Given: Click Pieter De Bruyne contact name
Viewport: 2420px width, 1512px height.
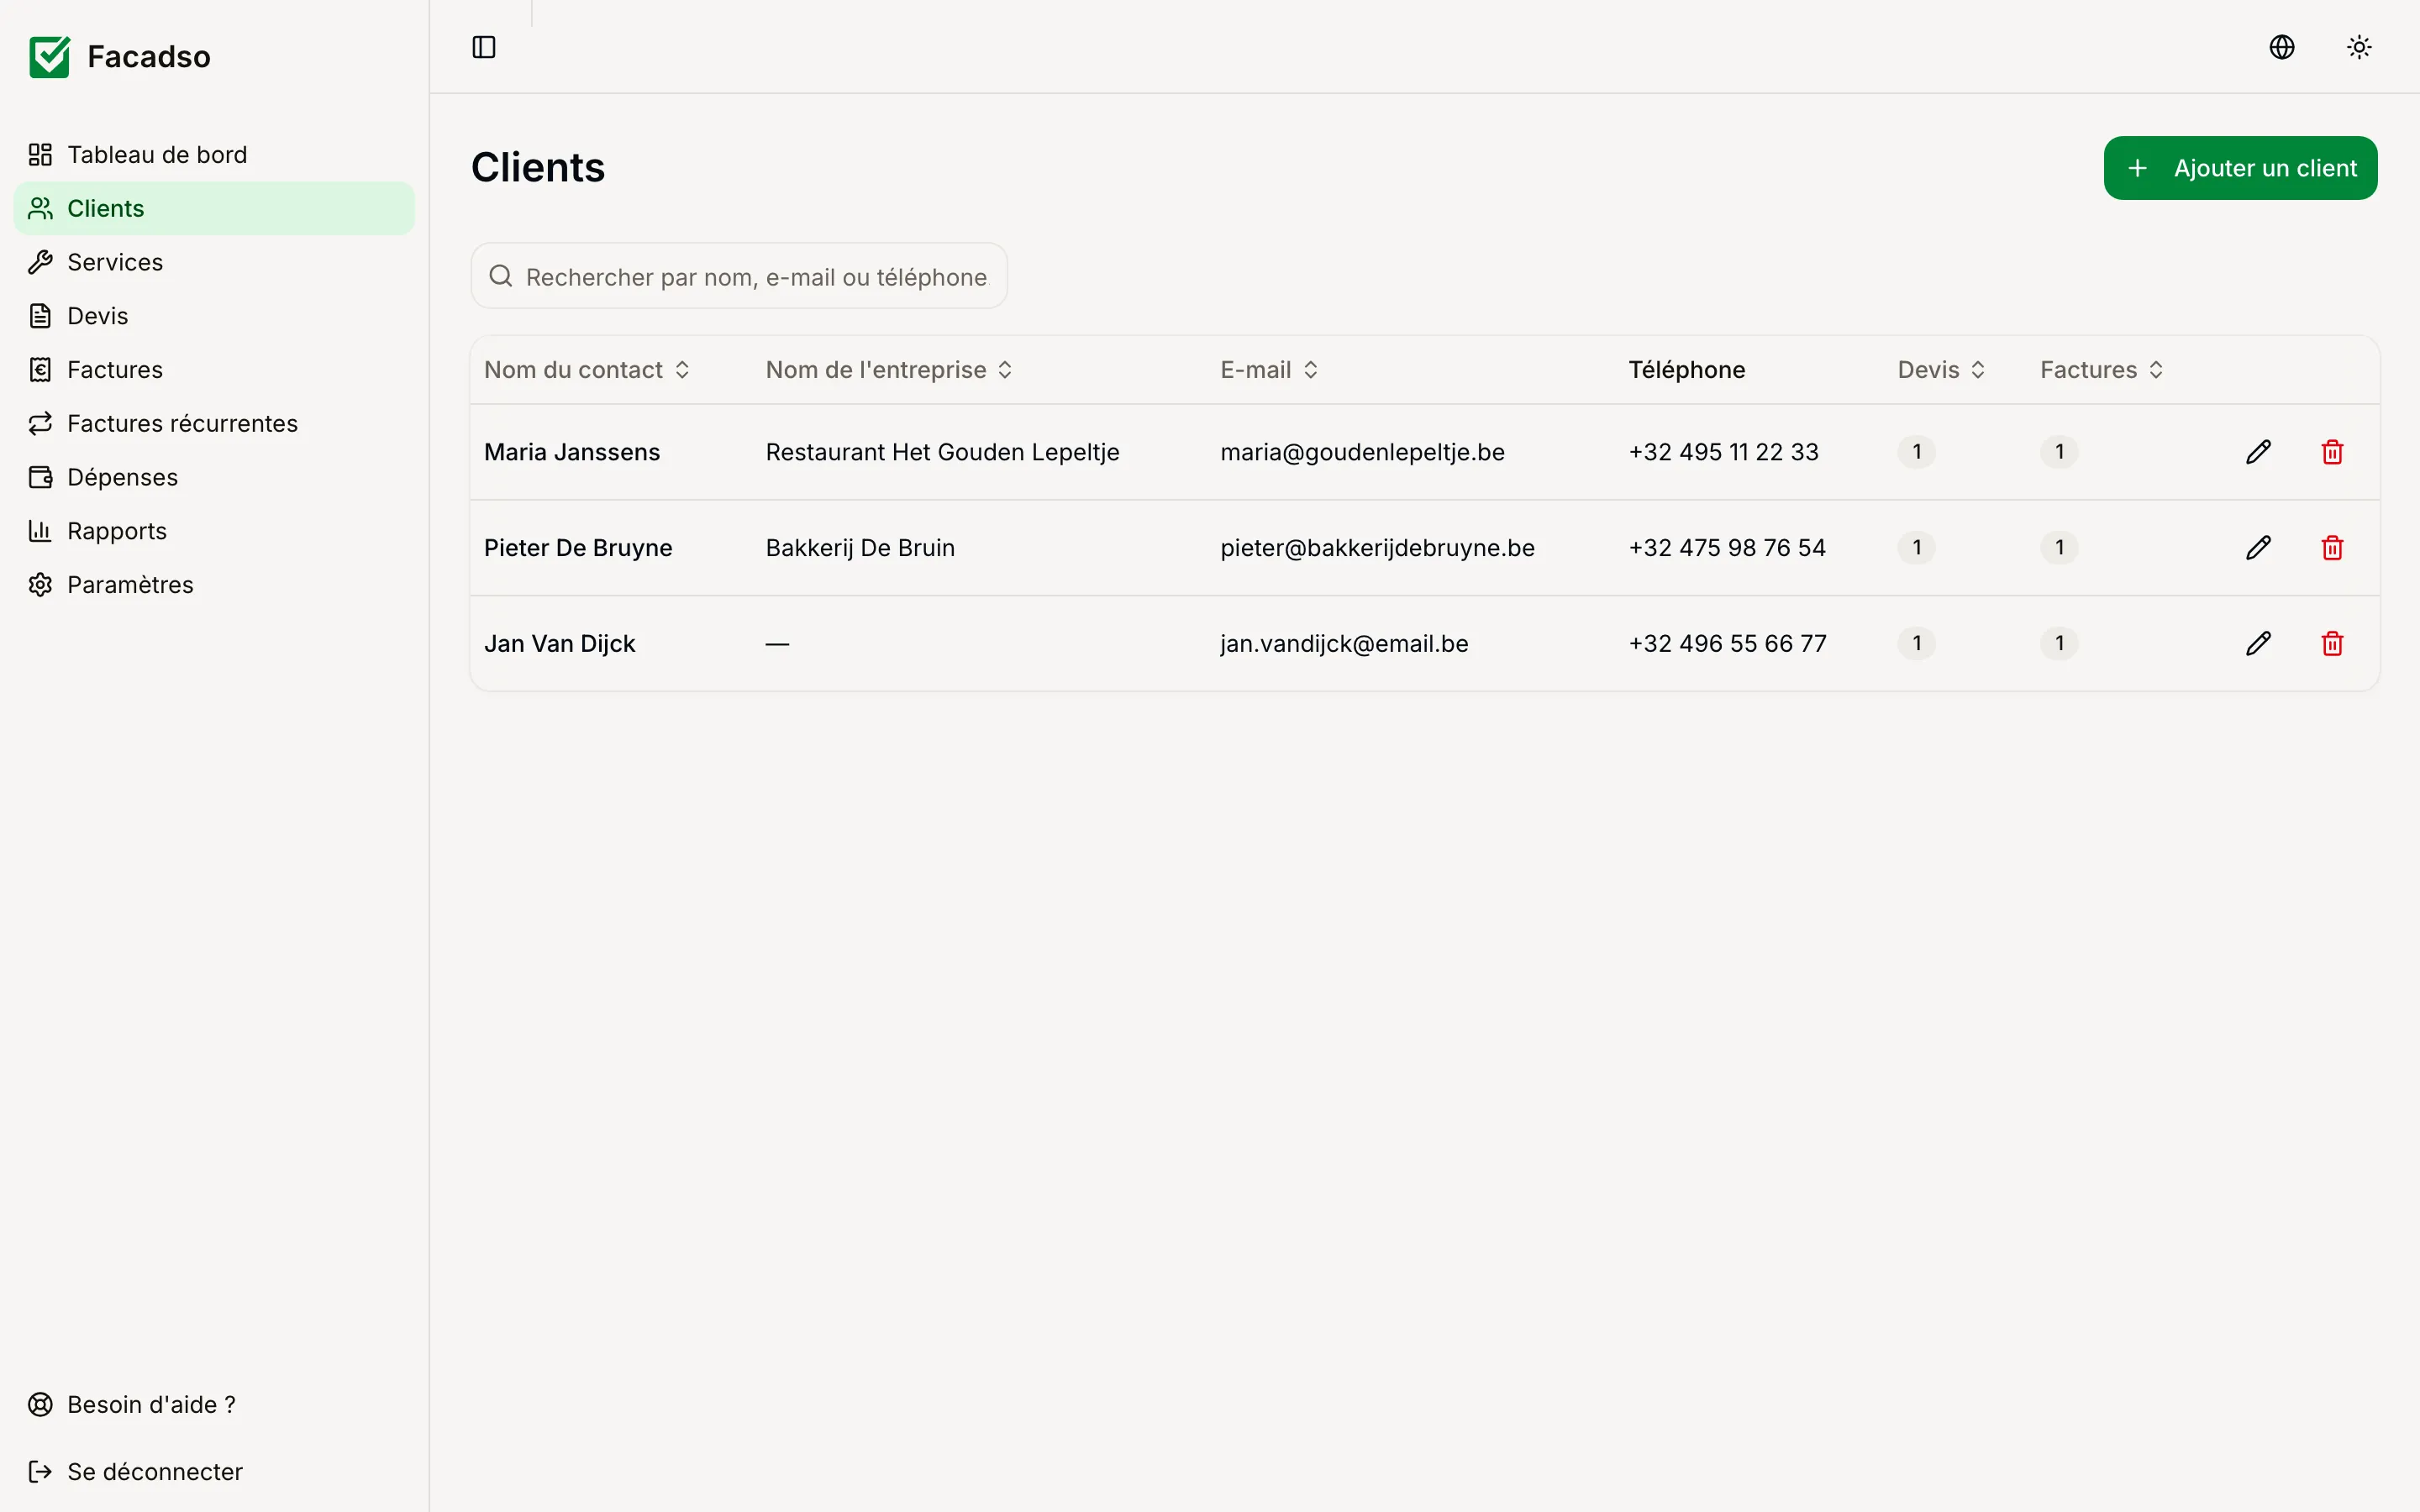Looking at the screenshot, I should point(578,548).
